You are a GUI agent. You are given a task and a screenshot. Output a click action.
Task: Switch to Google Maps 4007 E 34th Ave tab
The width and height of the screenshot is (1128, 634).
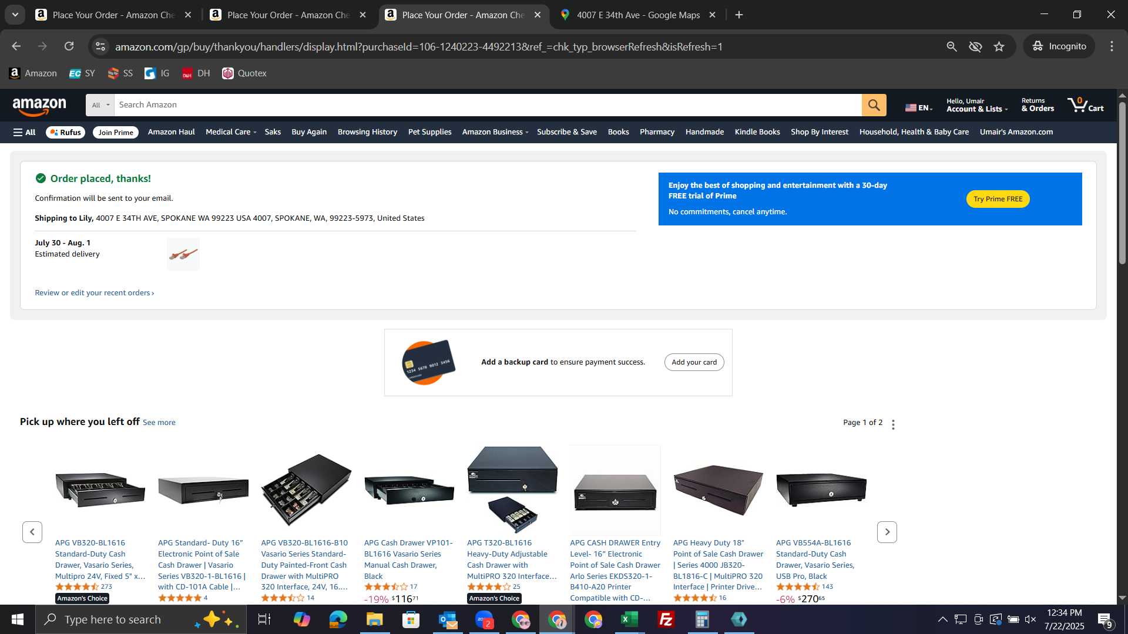pyautogui.click(x=637, y=15)
